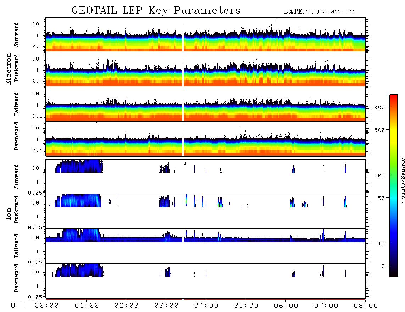Click the 05:00 time tick label
This screenshot has height=312, width=405.
tap(246, 306)
